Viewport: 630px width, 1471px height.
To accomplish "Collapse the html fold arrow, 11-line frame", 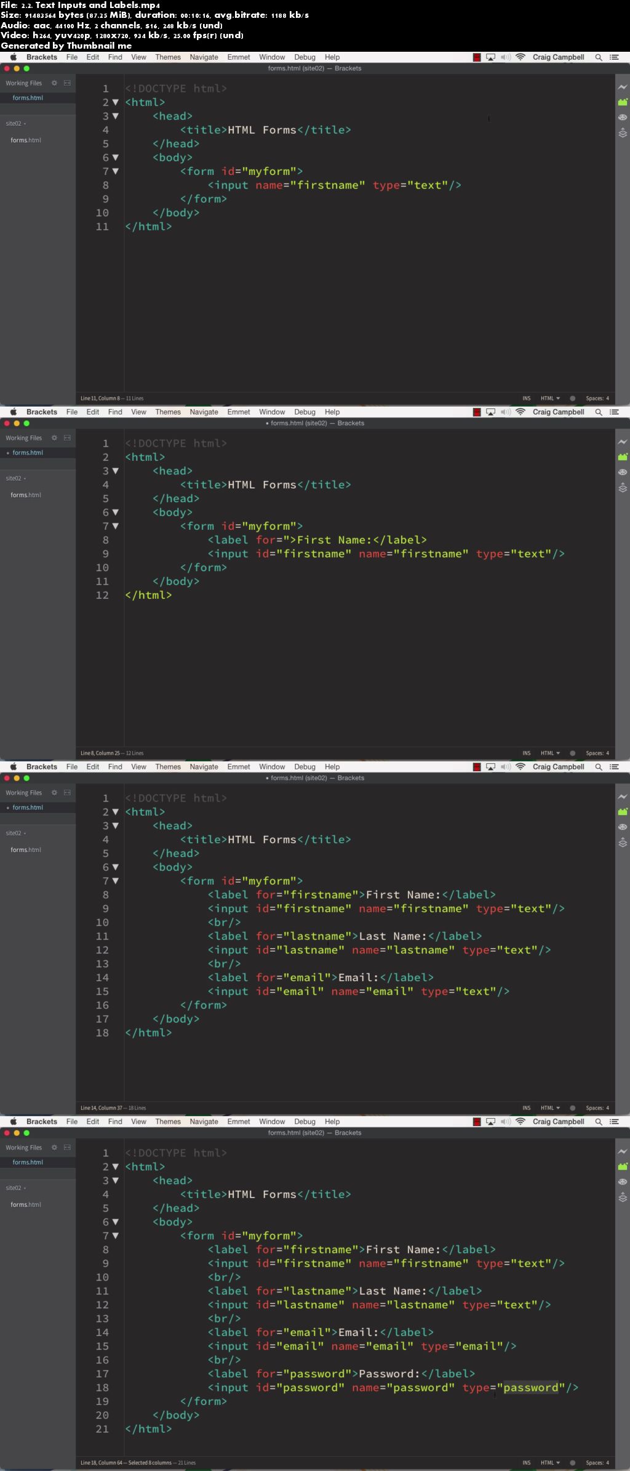I will (116, 102).
